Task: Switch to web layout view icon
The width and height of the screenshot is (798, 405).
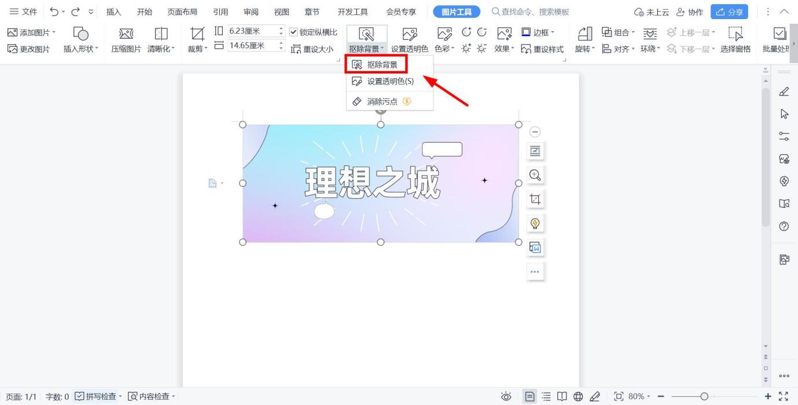Action: [x=578, y=396]
